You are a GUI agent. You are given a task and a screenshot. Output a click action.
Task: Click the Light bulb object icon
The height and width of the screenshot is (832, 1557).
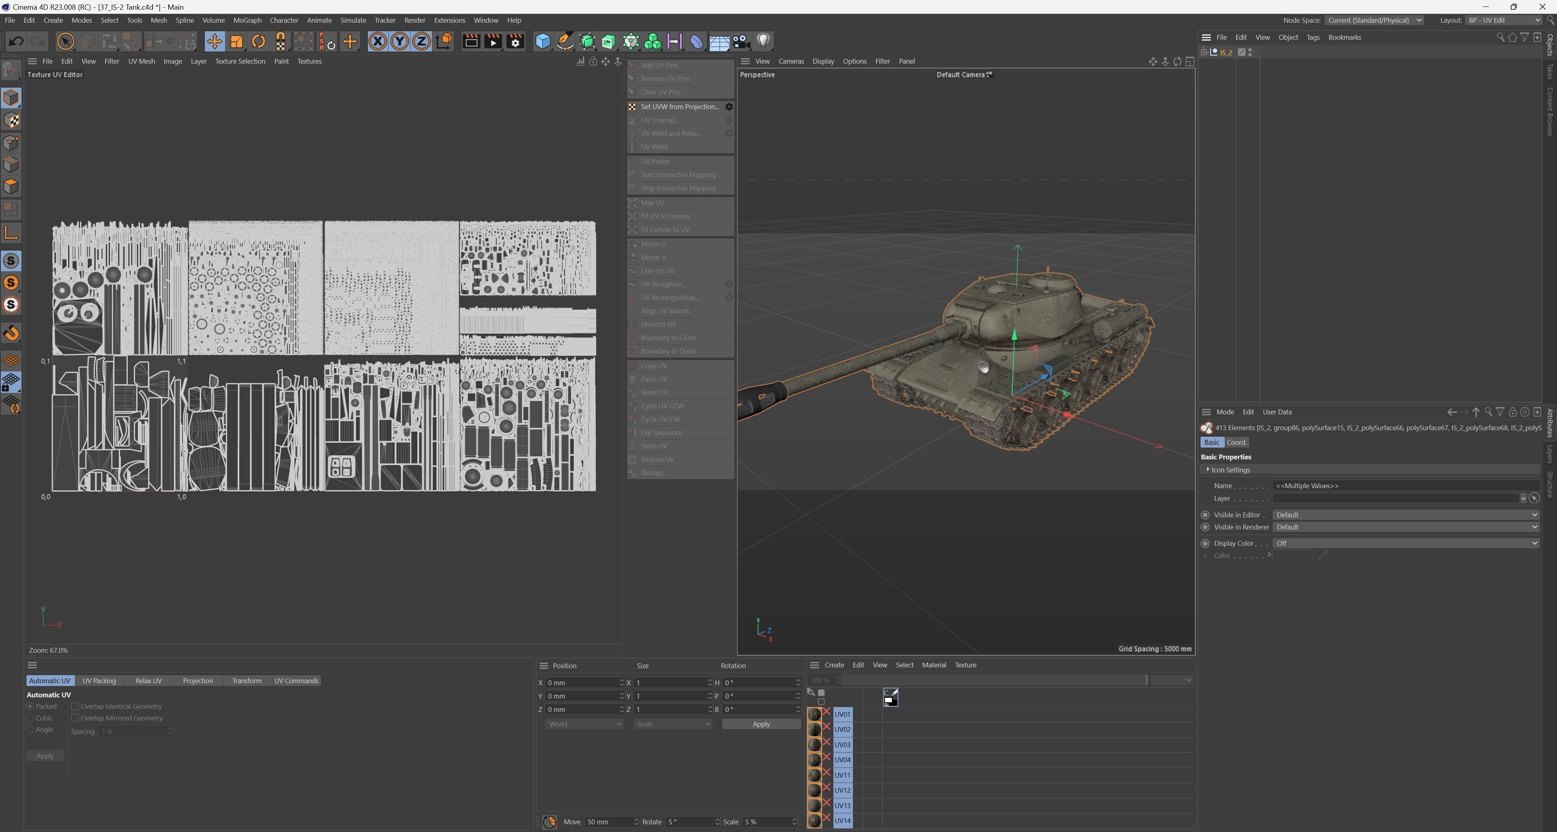[763, 42]
